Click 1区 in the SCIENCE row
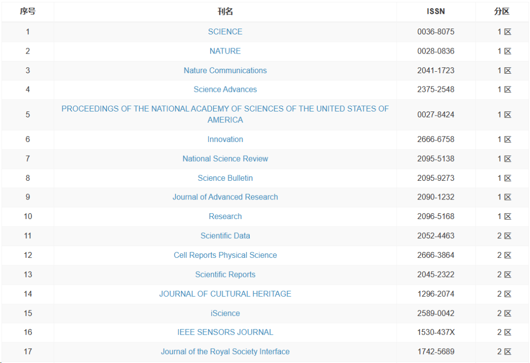The height and width of the screenshot is (363, 530). coord(504,32)
